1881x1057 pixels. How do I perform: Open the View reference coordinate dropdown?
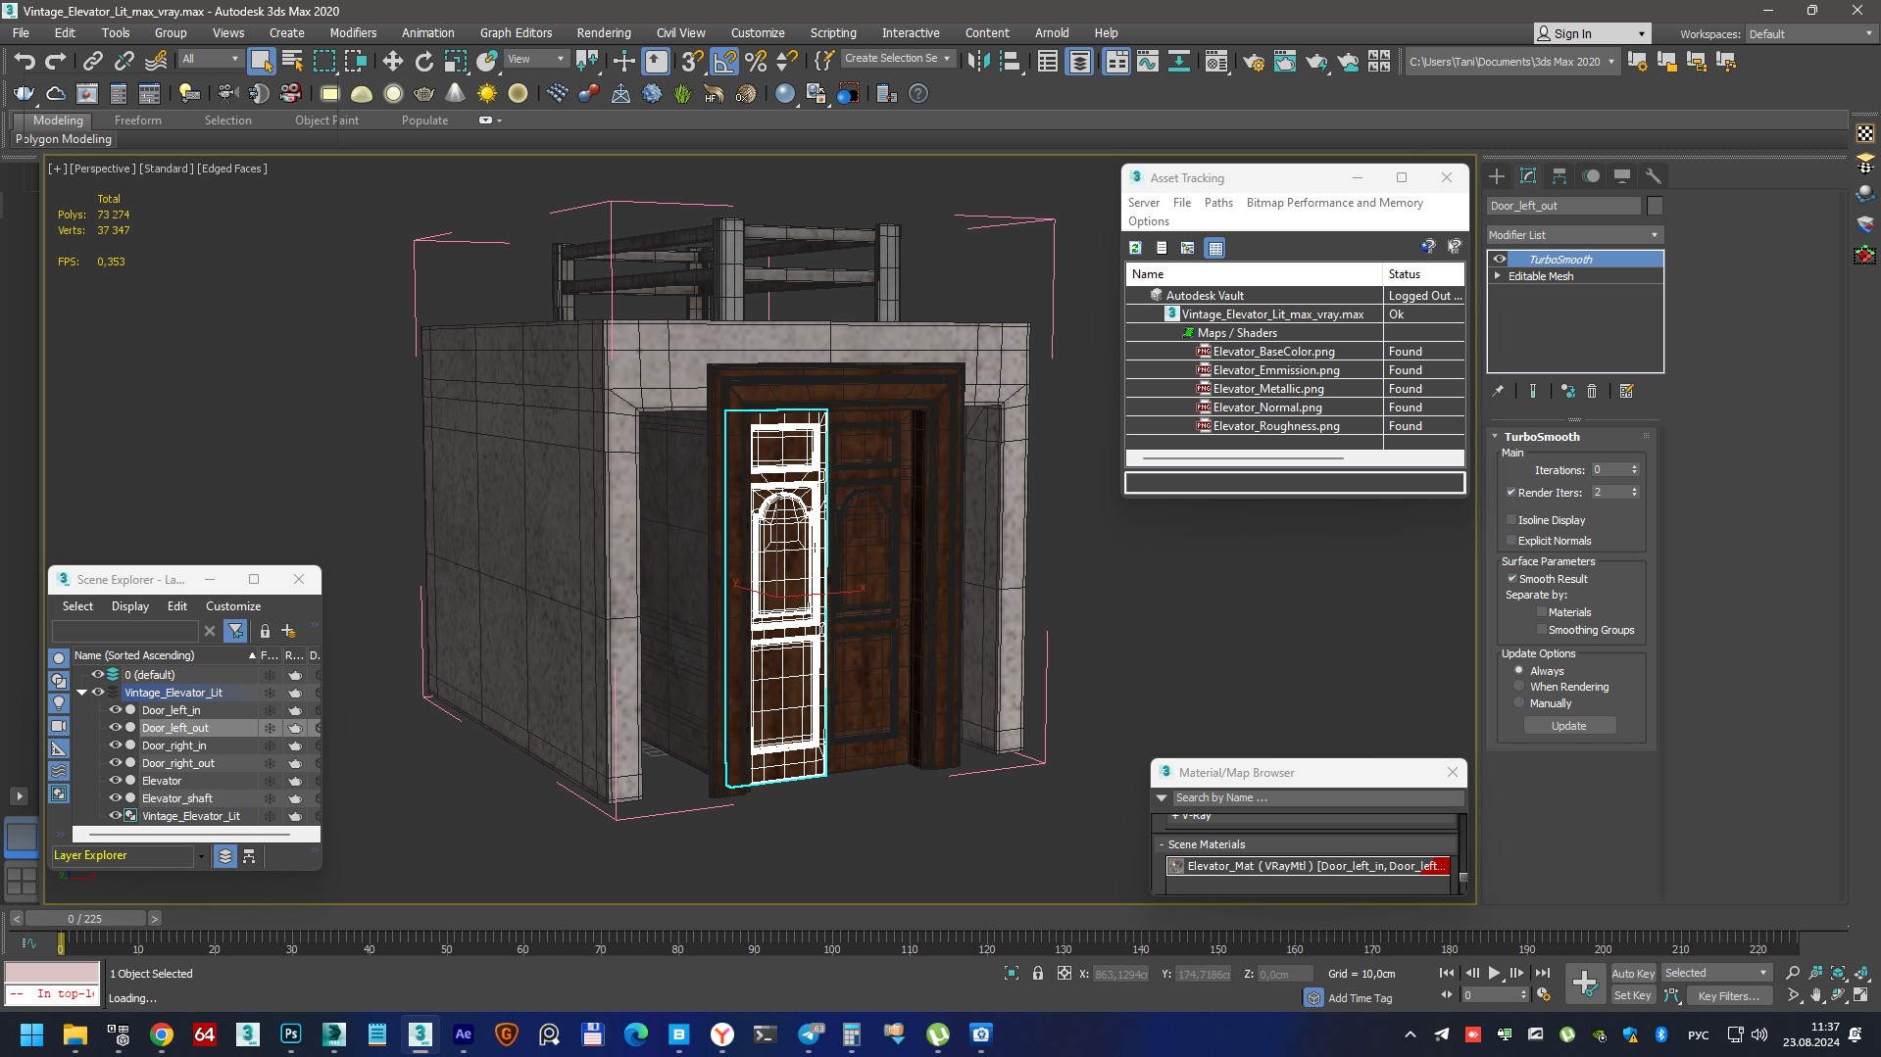point(535,59)
